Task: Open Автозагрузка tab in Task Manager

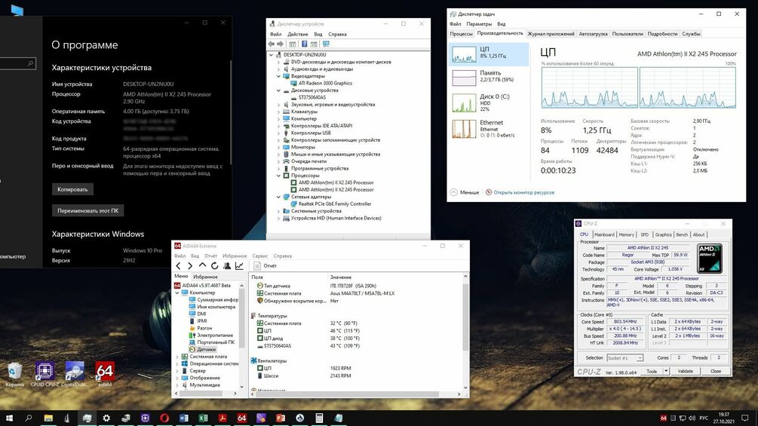Action: [x=593, y=34]
